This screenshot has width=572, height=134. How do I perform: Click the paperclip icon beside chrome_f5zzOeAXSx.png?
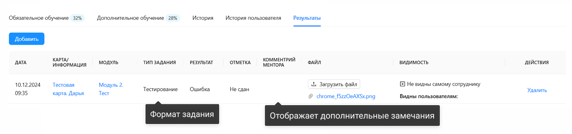tap(311, 96)
